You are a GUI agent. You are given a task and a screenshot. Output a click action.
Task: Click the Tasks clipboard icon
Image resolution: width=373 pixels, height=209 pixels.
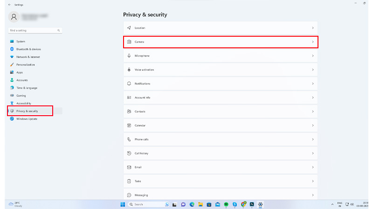tap(129, 181)
